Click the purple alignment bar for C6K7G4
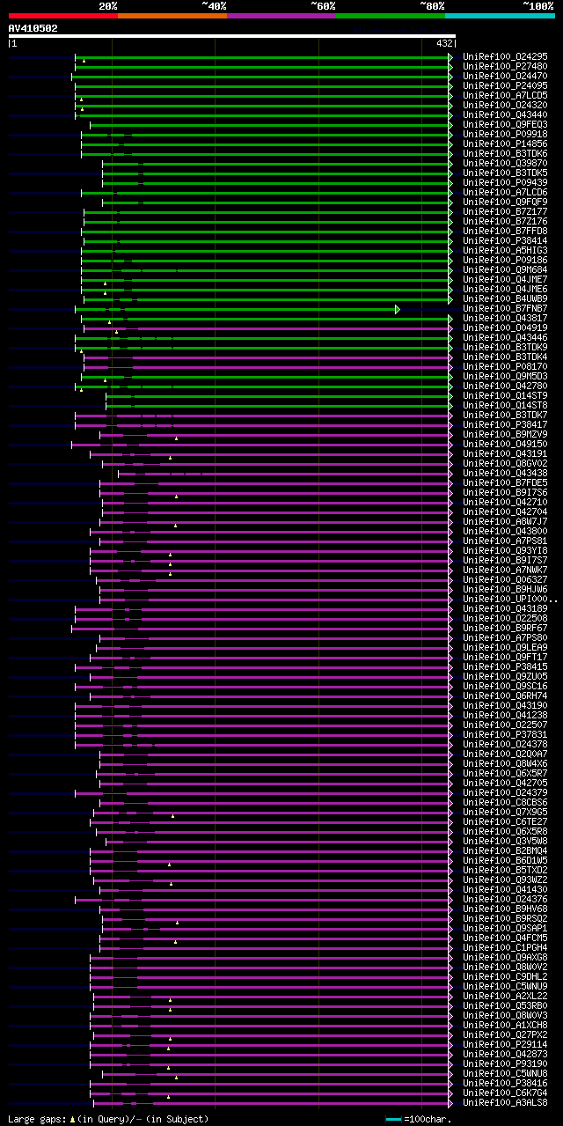The width and height of the screenshot is (563, 1126). 272,1093
